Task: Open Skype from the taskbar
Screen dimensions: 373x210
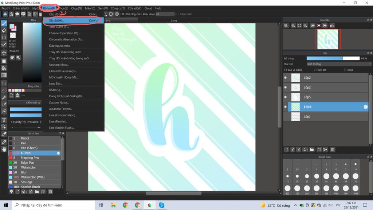Action: (161, 205)
